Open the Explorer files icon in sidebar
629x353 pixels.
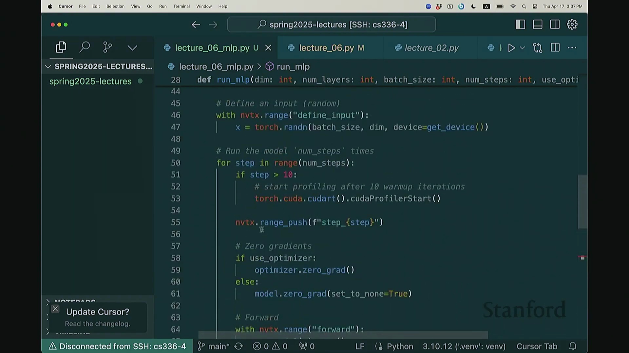pyautogui.click(x=61, y=48)
